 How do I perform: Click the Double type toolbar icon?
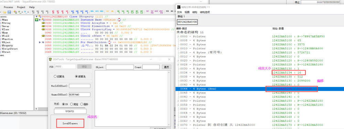tap(112, 11)
